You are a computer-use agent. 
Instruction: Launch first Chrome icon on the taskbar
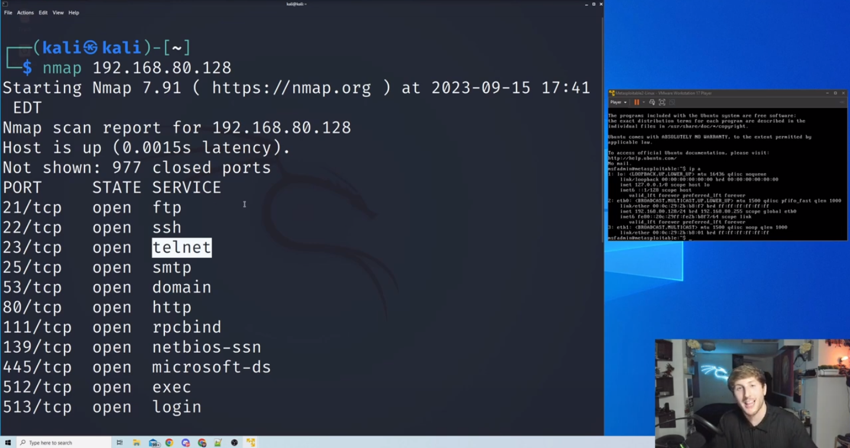[169, 442]
